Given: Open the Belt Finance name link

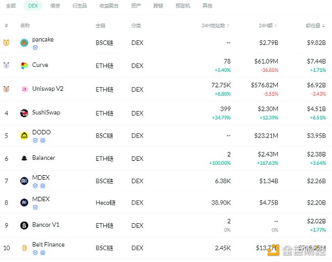Looking at the screenshot, I should click(48, 244).
